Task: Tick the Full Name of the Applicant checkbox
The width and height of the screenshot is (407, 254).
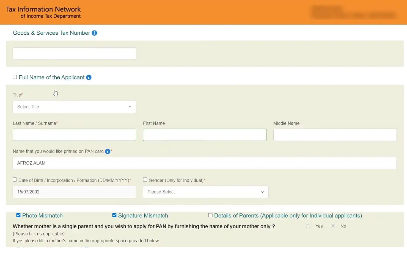Action: click(15, 77)
